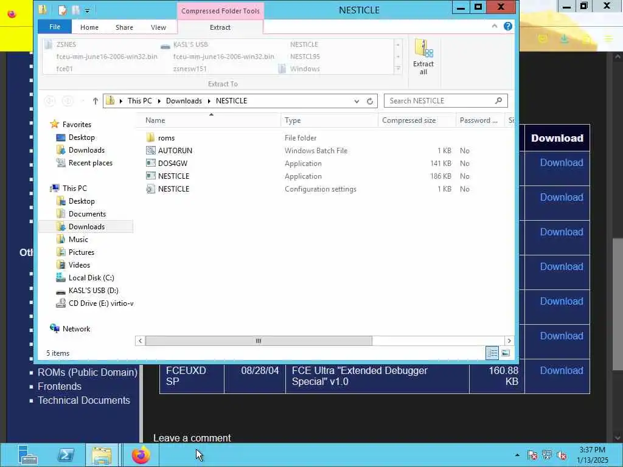Viewport: 623px width, 467px height.
Task: Open address bar history dropdown
Action: coord(357,102)
